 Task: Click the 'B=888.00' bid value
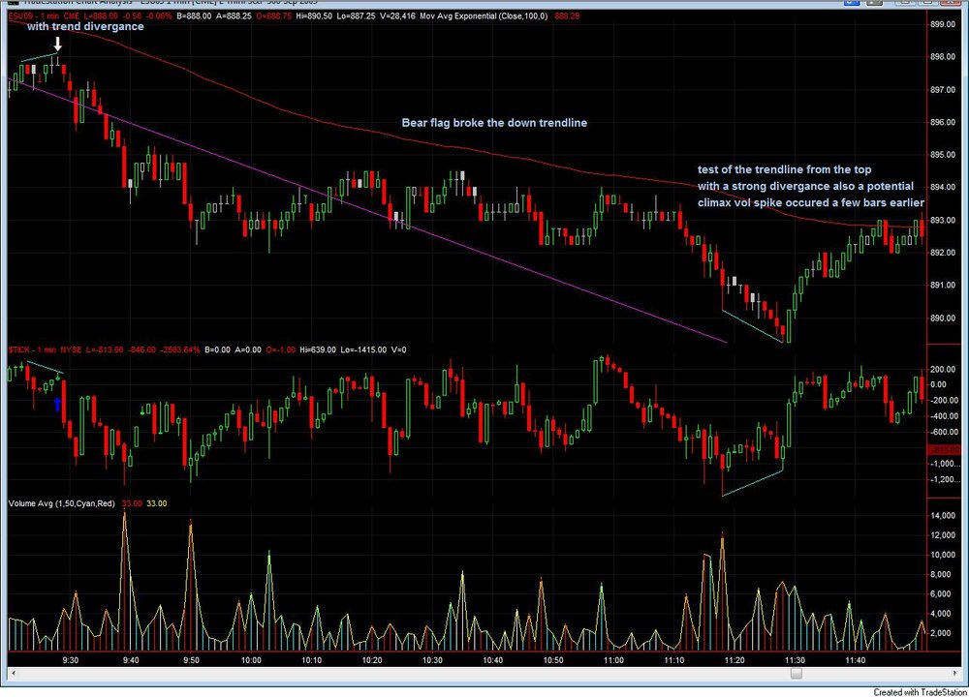click(194, 16)
